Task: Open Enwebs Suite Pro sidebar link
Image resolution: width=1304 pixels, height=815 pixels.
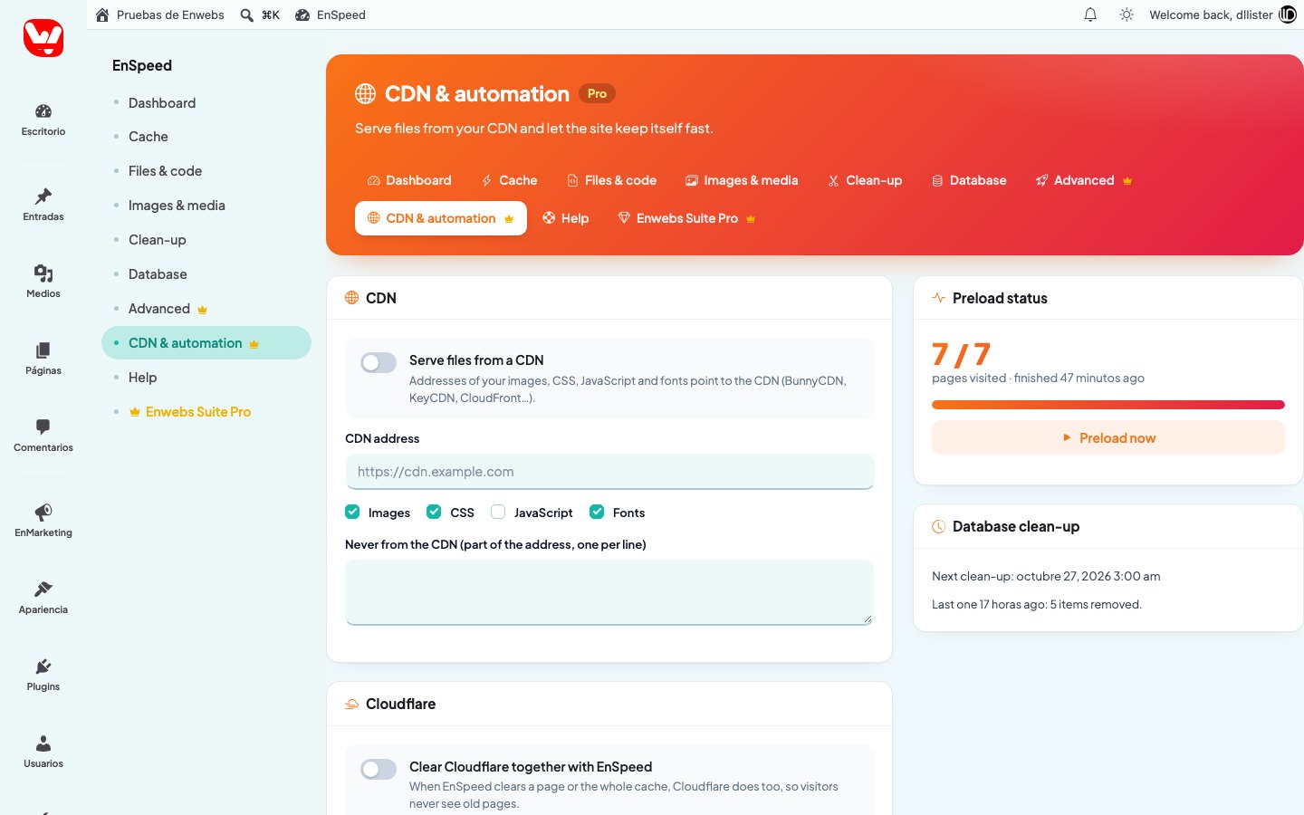Action: click(198, 412)
